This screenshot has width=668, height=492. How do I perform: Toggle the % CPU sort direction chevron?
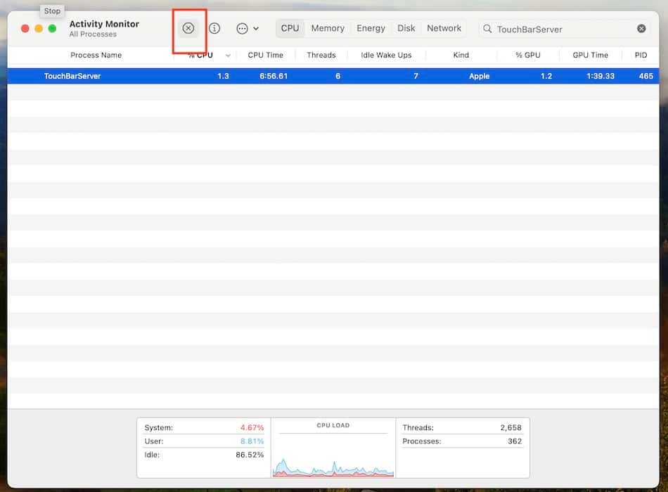coord(228,56)
